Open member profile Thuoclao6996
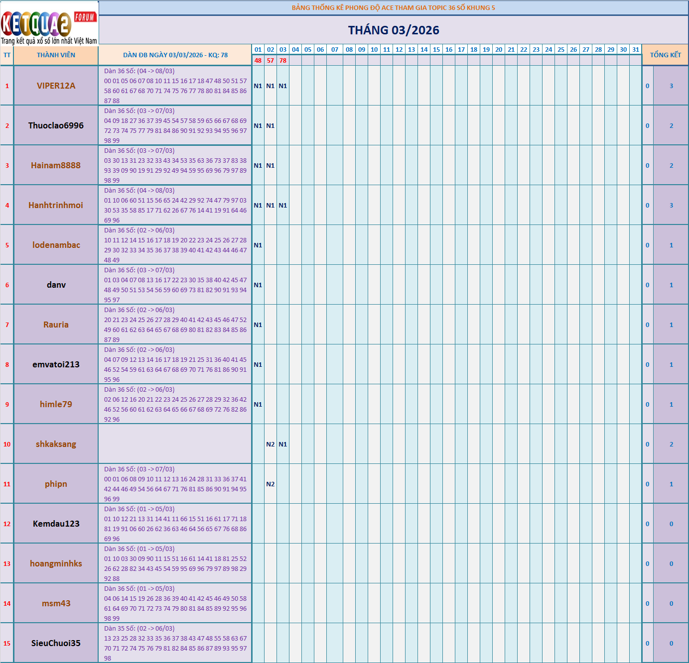Image resolution: width=689 pixels, height=663 pixels. click(56, 125)
